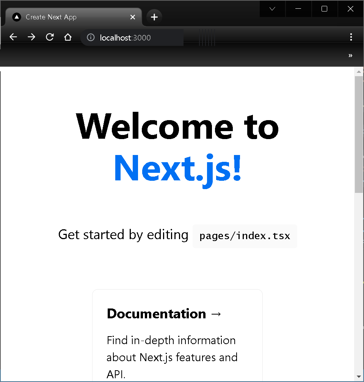Select the Create Next App tab
The height and width of the screenshot is (382, 364).
[74, 17]
